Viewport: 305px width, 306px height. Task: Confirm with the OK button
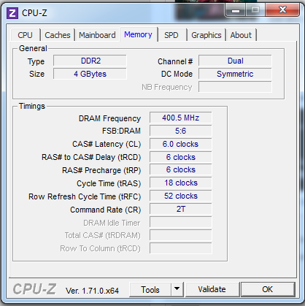click(x=268, y=289)
